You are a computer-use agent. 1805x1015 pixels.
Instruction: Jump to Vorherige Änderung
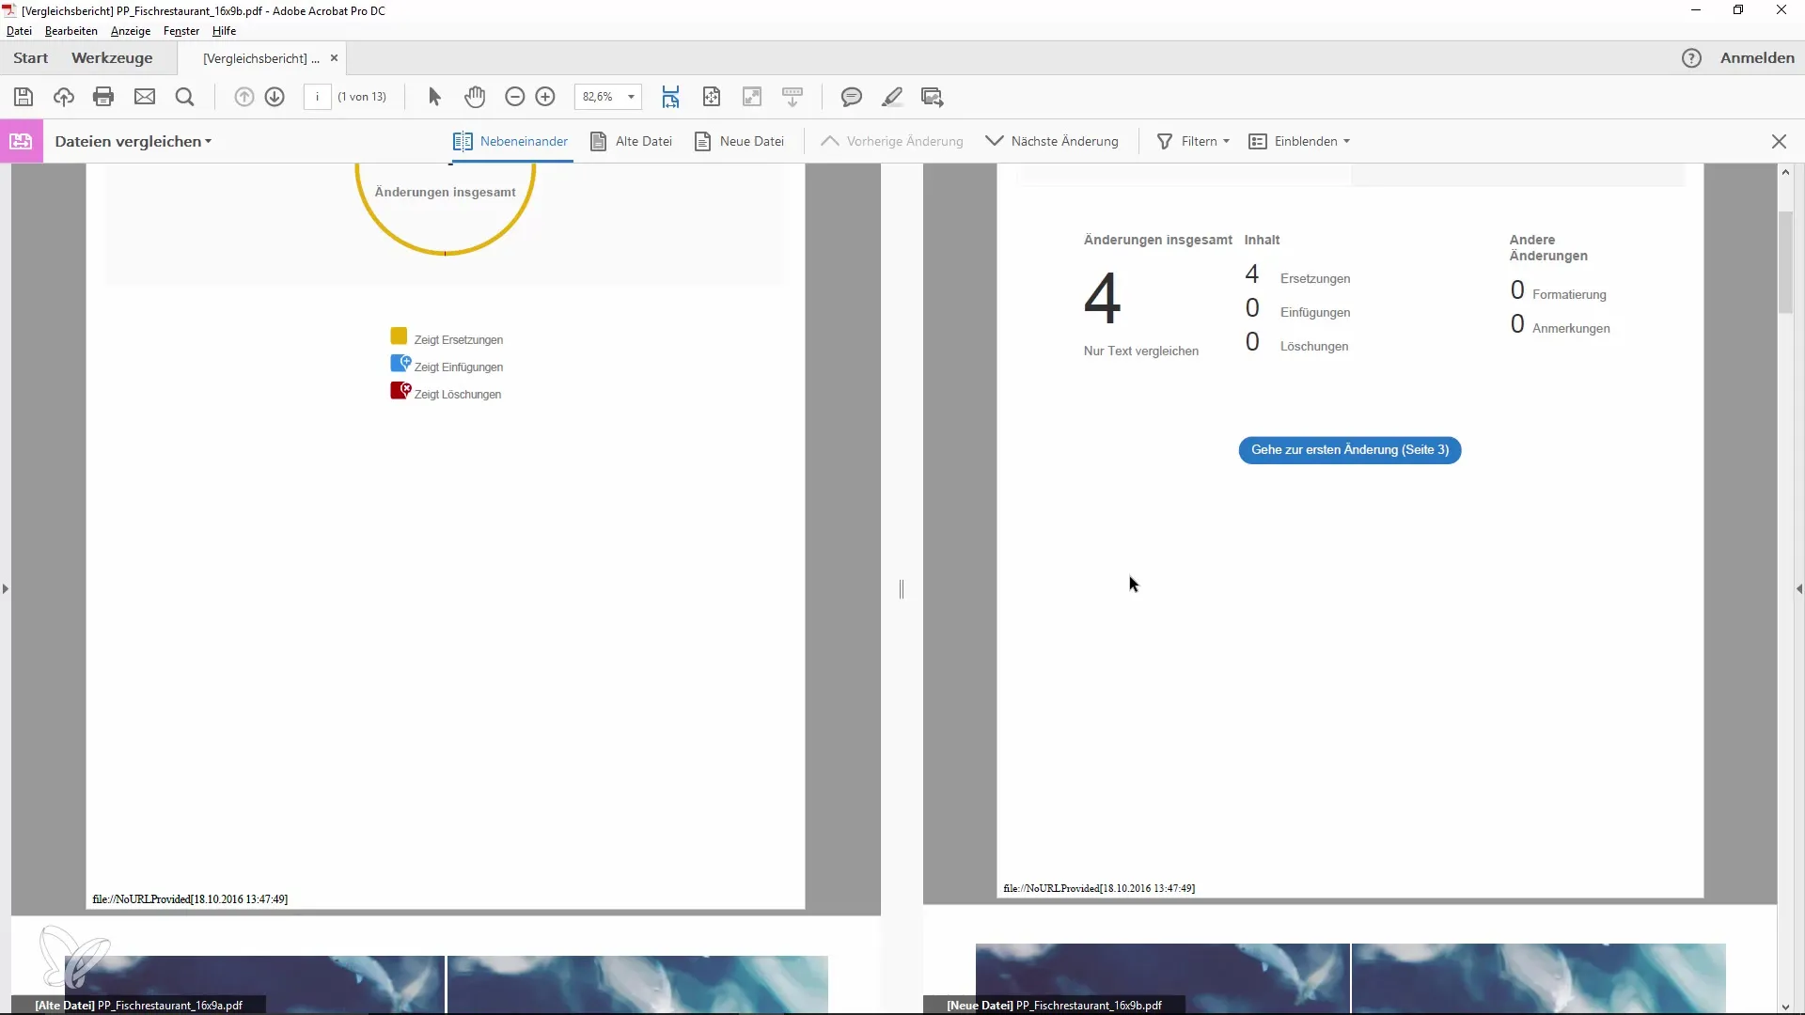click(891, 141)
